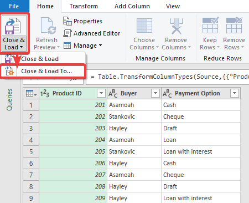Click the Refresh Preview icon

48,26
